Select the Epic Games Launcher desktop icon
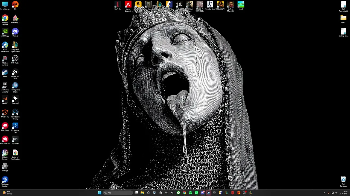The height and width of the screenshot is (196, 350). [5, 87]
